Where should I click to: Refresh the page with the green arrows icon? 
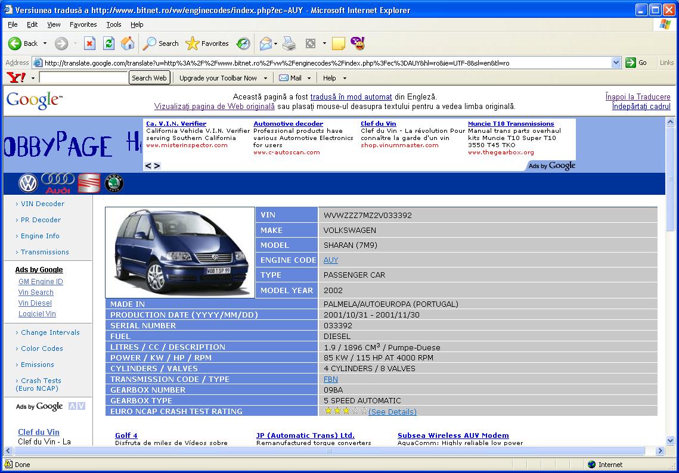(x=108, y=43)
